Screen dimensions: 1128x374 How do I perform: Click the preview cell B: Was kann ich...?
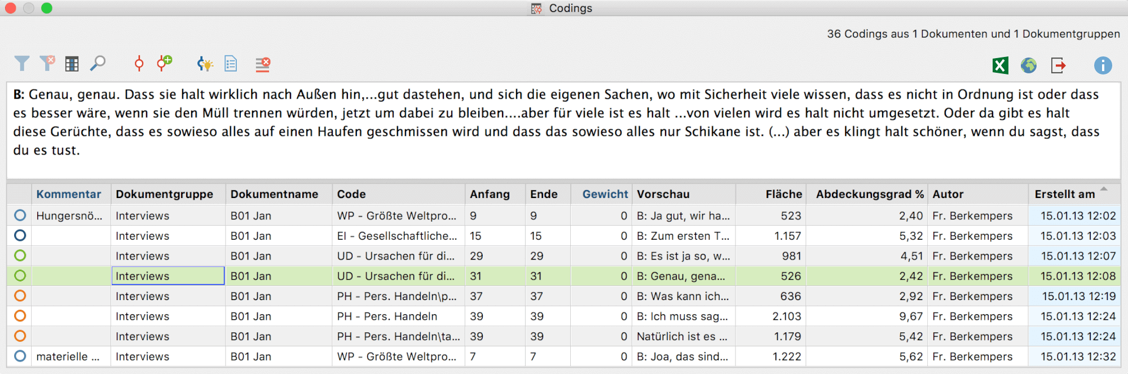684,296
